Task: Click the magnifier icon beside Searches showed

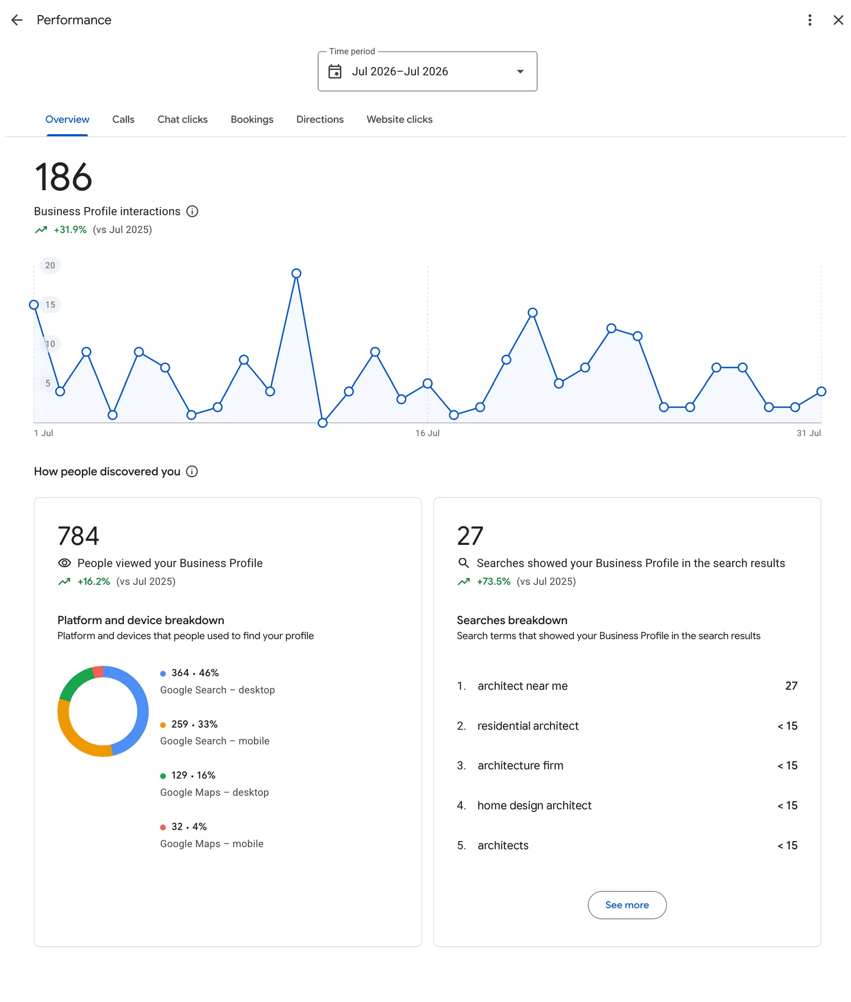Action: [464, 563]
